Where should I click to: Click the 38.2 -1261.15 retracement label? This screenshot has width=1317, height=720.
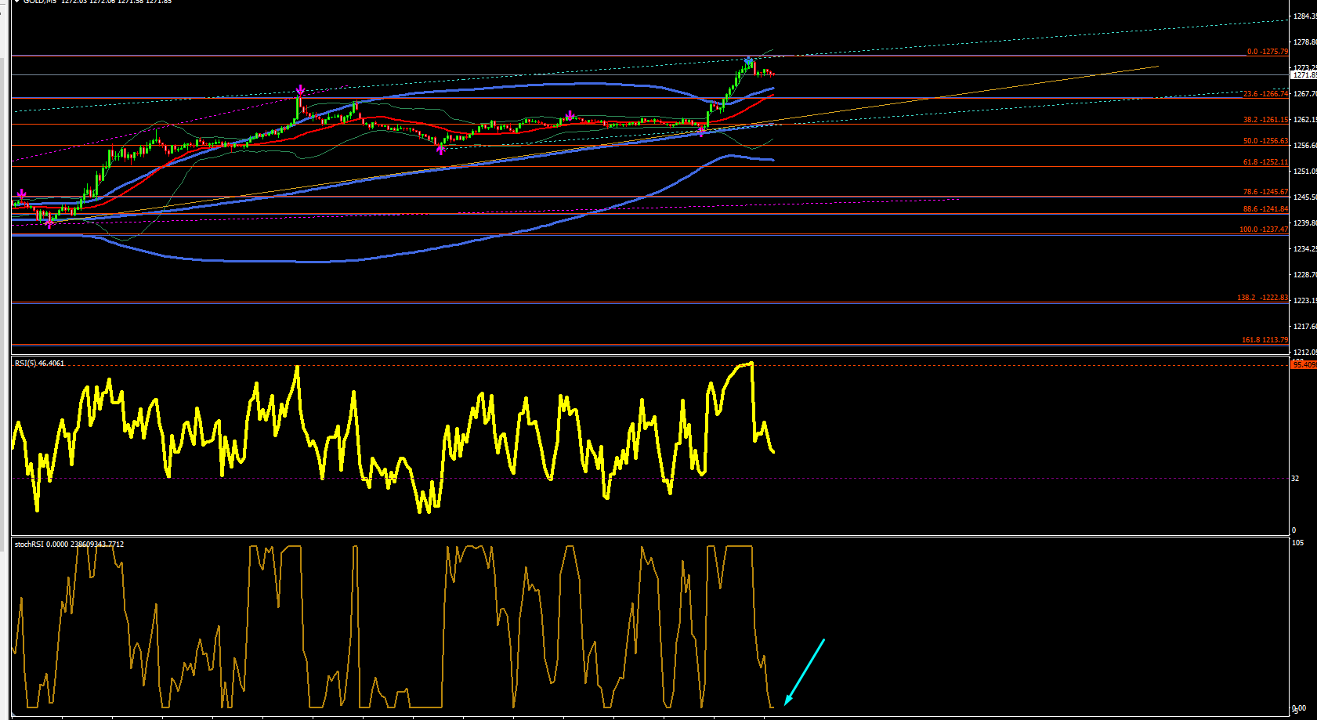tap(1265, 120)
